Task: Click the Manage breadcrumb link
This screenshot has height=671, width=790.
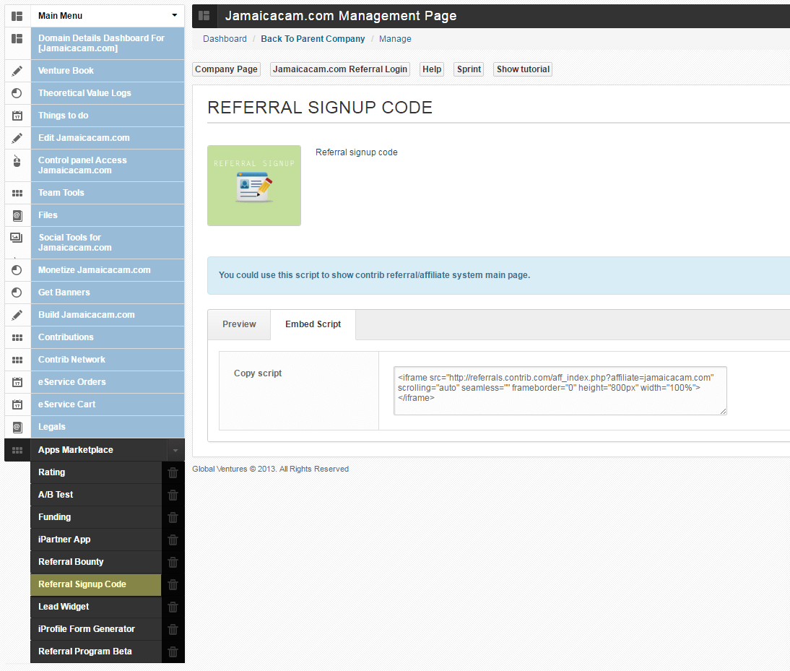Action: 395,39
